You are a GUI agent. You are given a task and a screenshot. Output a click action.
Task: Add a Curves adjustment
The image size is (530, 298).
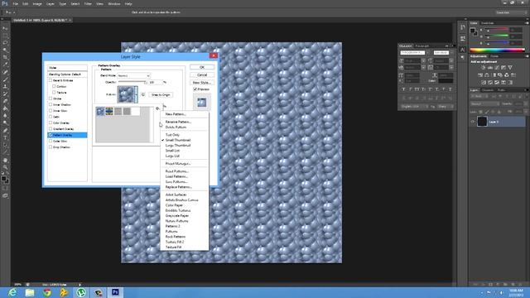pos(497,68)
